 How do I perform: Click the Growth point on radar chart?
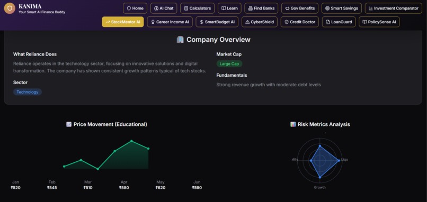319,177
